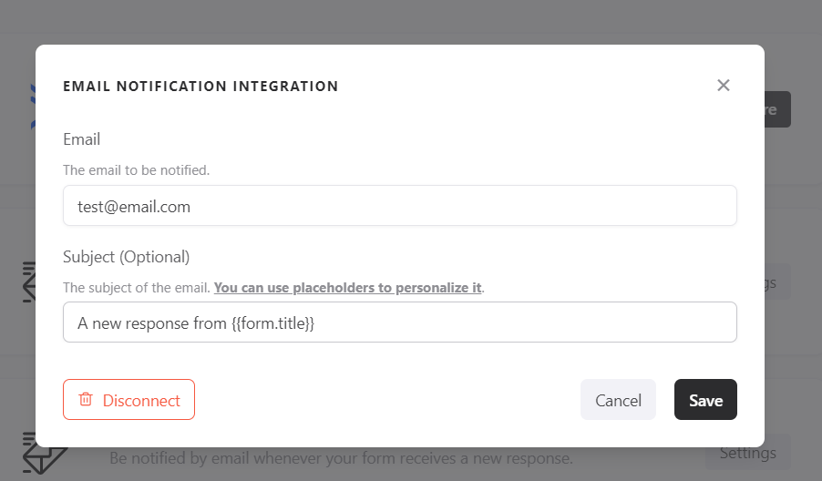This screenshot has width=822, height=481.
Task: Click the Subject text input field
Action: (x=399, y=322)
